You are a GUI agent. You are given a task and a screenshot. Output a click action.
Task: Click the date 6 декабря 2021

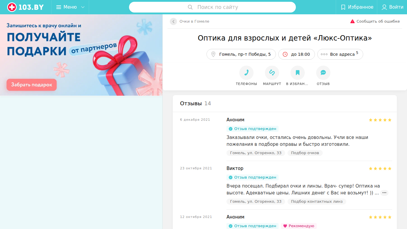[x=195, y=120]
